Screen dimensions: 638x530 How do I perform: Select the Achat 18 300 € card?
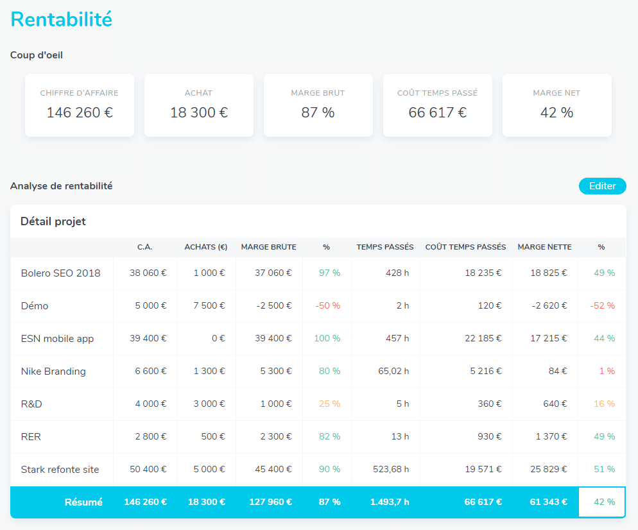point(199,105)
